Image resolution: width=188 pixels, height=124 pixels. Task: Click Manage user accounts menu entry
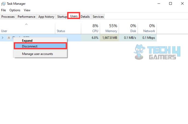click(x=37, y=54)
